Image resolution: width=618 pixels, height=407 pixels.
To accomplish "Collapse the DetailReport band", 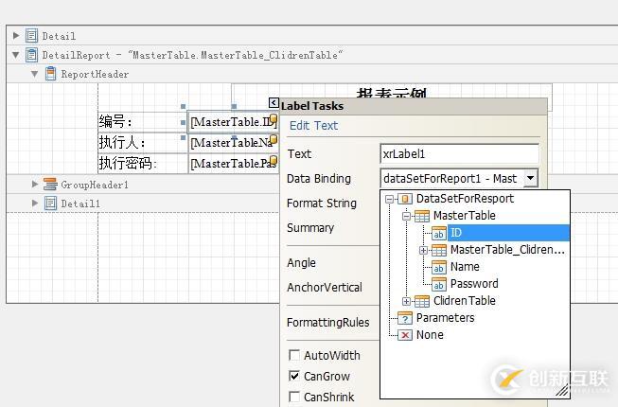I will 15,55.
